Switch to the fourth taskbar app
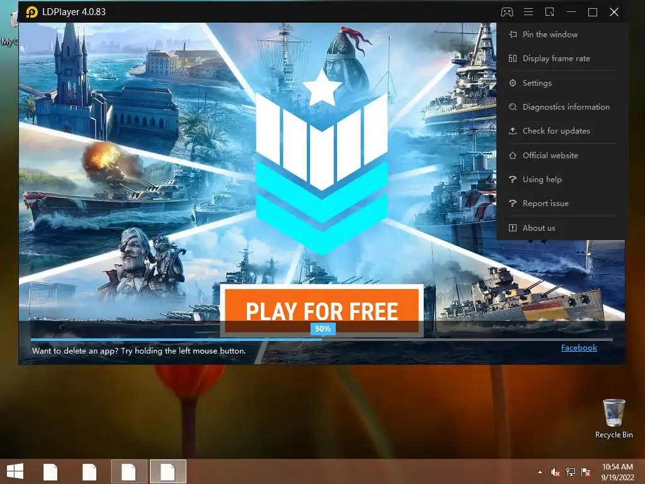Viewport: 645px width, 484px height. (x=168, y=471)
